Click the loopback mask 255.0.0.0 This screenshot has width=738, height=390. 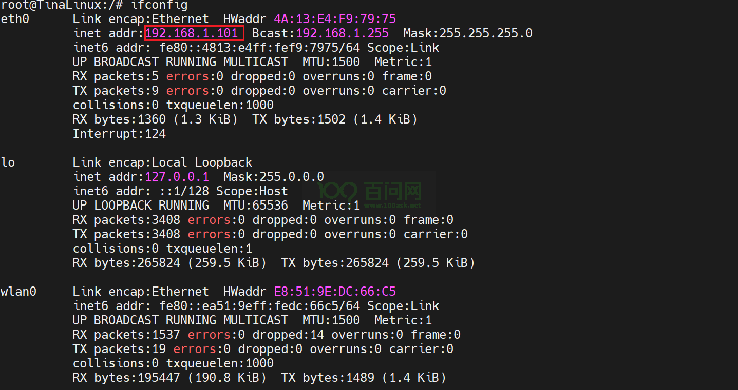pos(291,177)
